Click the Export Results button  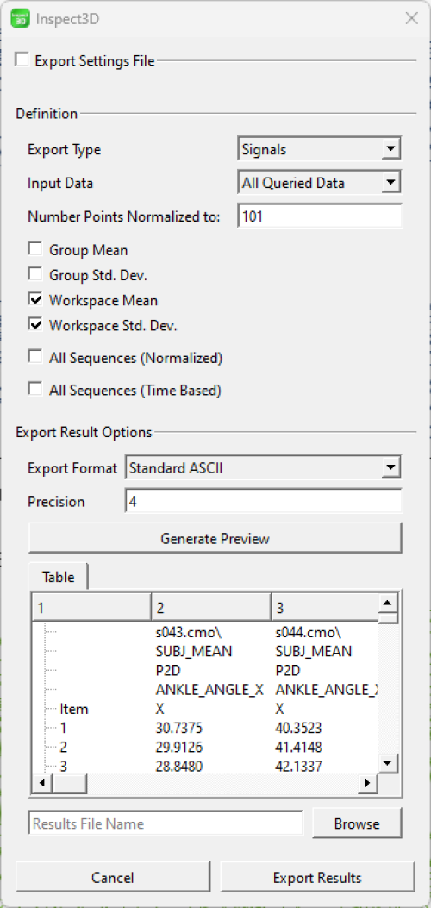(x=317, y=877)
